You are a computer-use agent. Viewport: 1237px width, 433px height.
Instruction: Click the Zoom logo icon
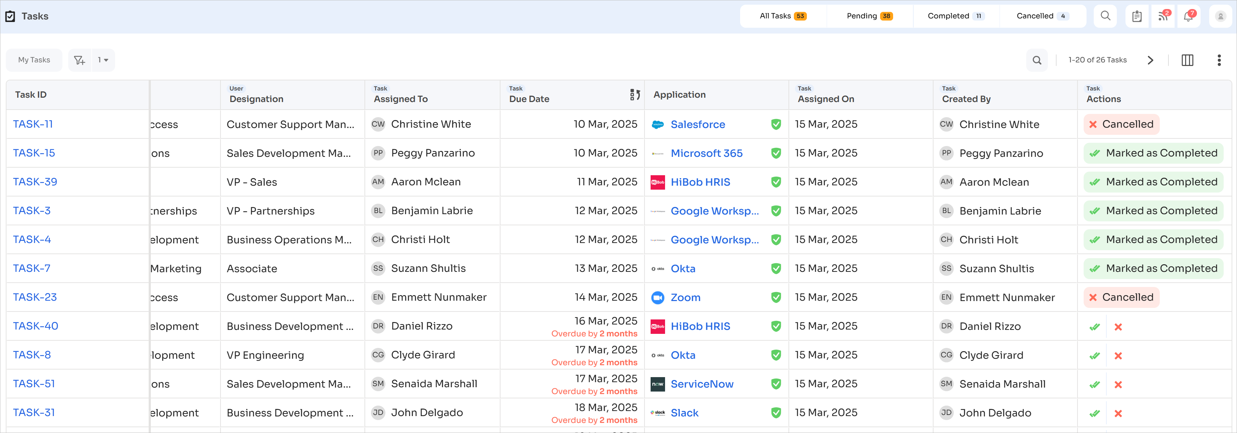657,297
